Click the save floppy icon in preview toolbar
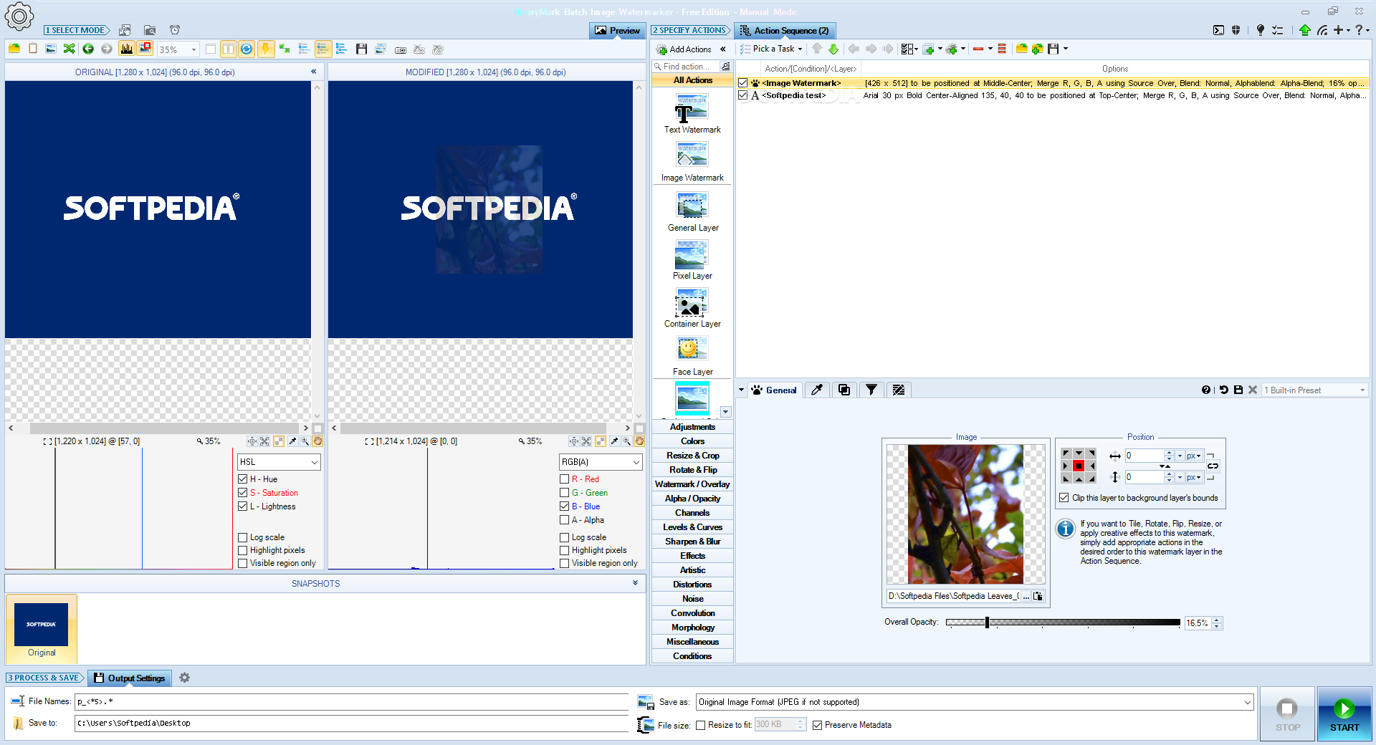Screen dimensions: 1376x745 click(x=361, y=49)
